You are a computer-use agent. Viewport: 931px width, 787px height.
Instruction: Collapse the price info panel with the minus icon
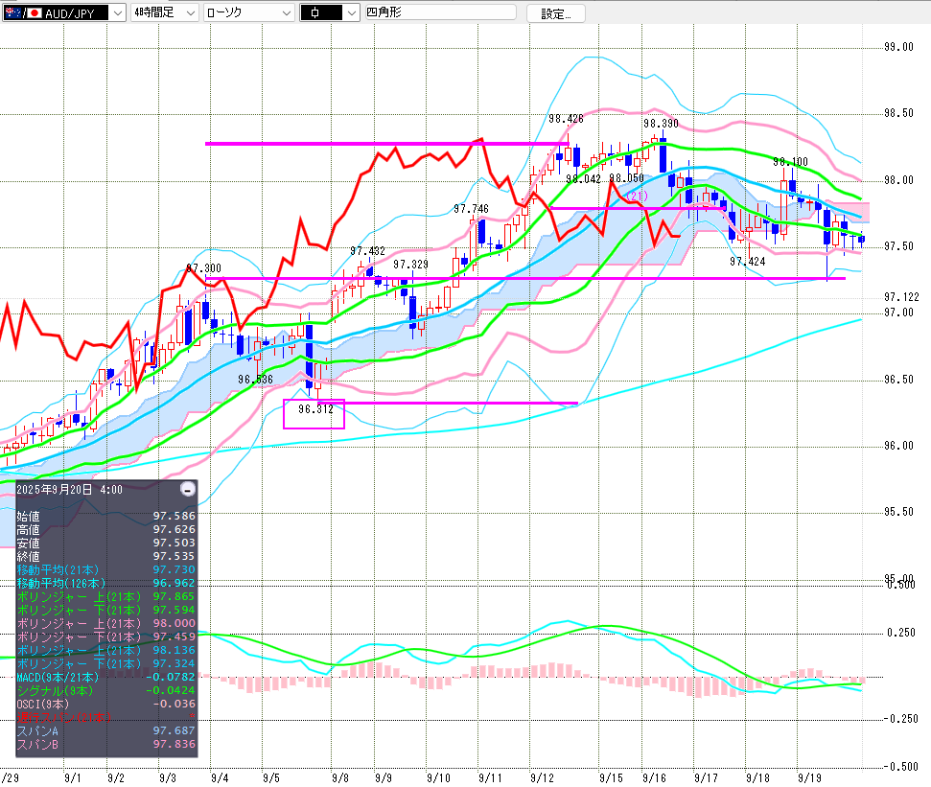tap(188, 489)
